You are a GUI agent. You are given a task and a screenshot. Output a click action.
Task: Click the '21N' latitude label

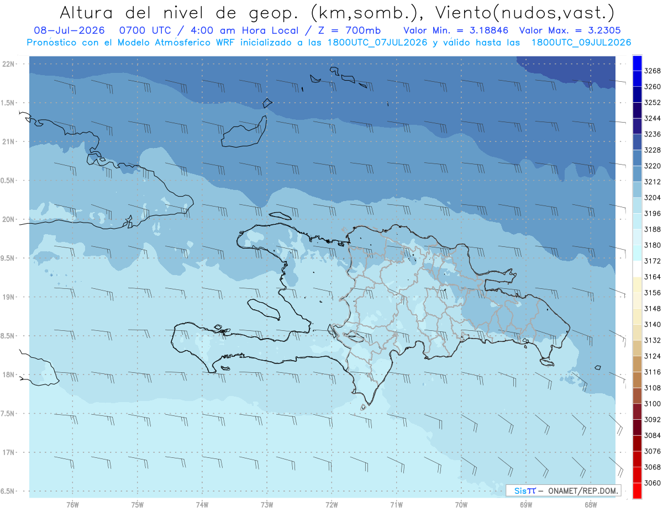[9, 142]
